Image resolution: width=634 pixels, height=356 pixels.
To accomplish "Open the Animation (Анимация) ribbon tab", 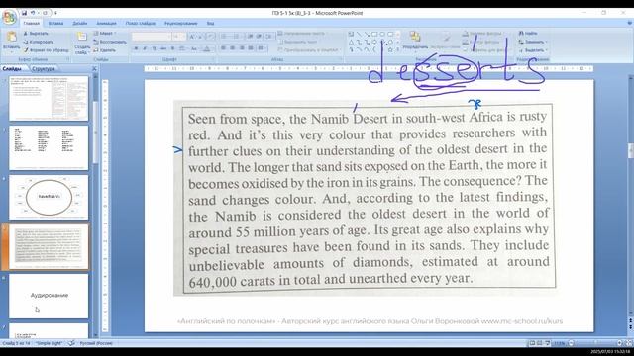I will (106, 24).
